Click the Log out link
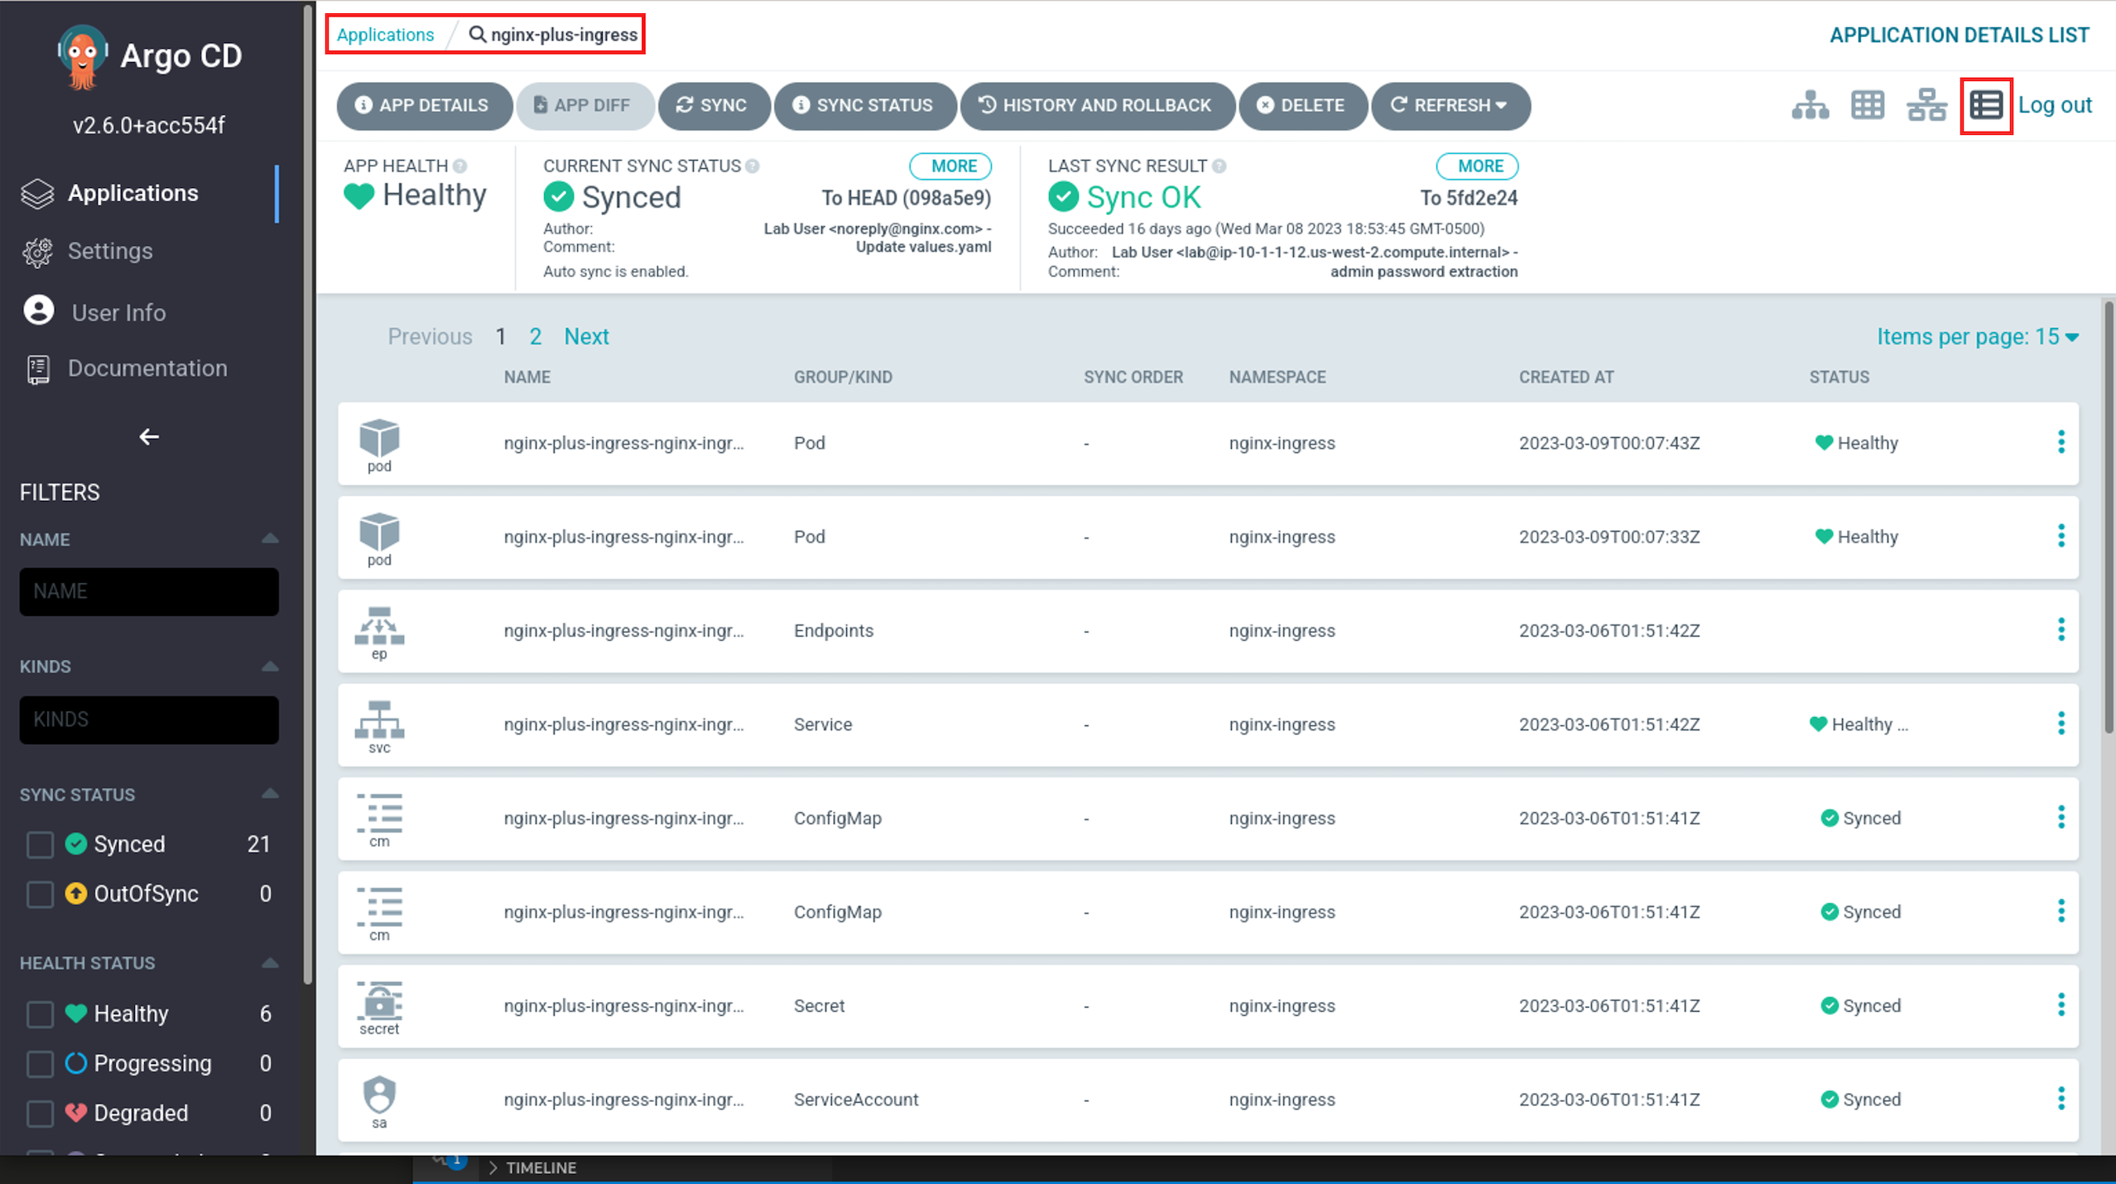This screenshot has width=2116, height=1184. click(x=2055, y=105)
